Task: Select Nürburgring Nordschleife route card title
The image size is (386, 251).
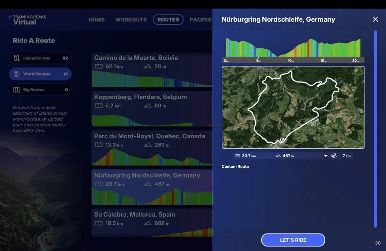Action: tap(147, 175)
